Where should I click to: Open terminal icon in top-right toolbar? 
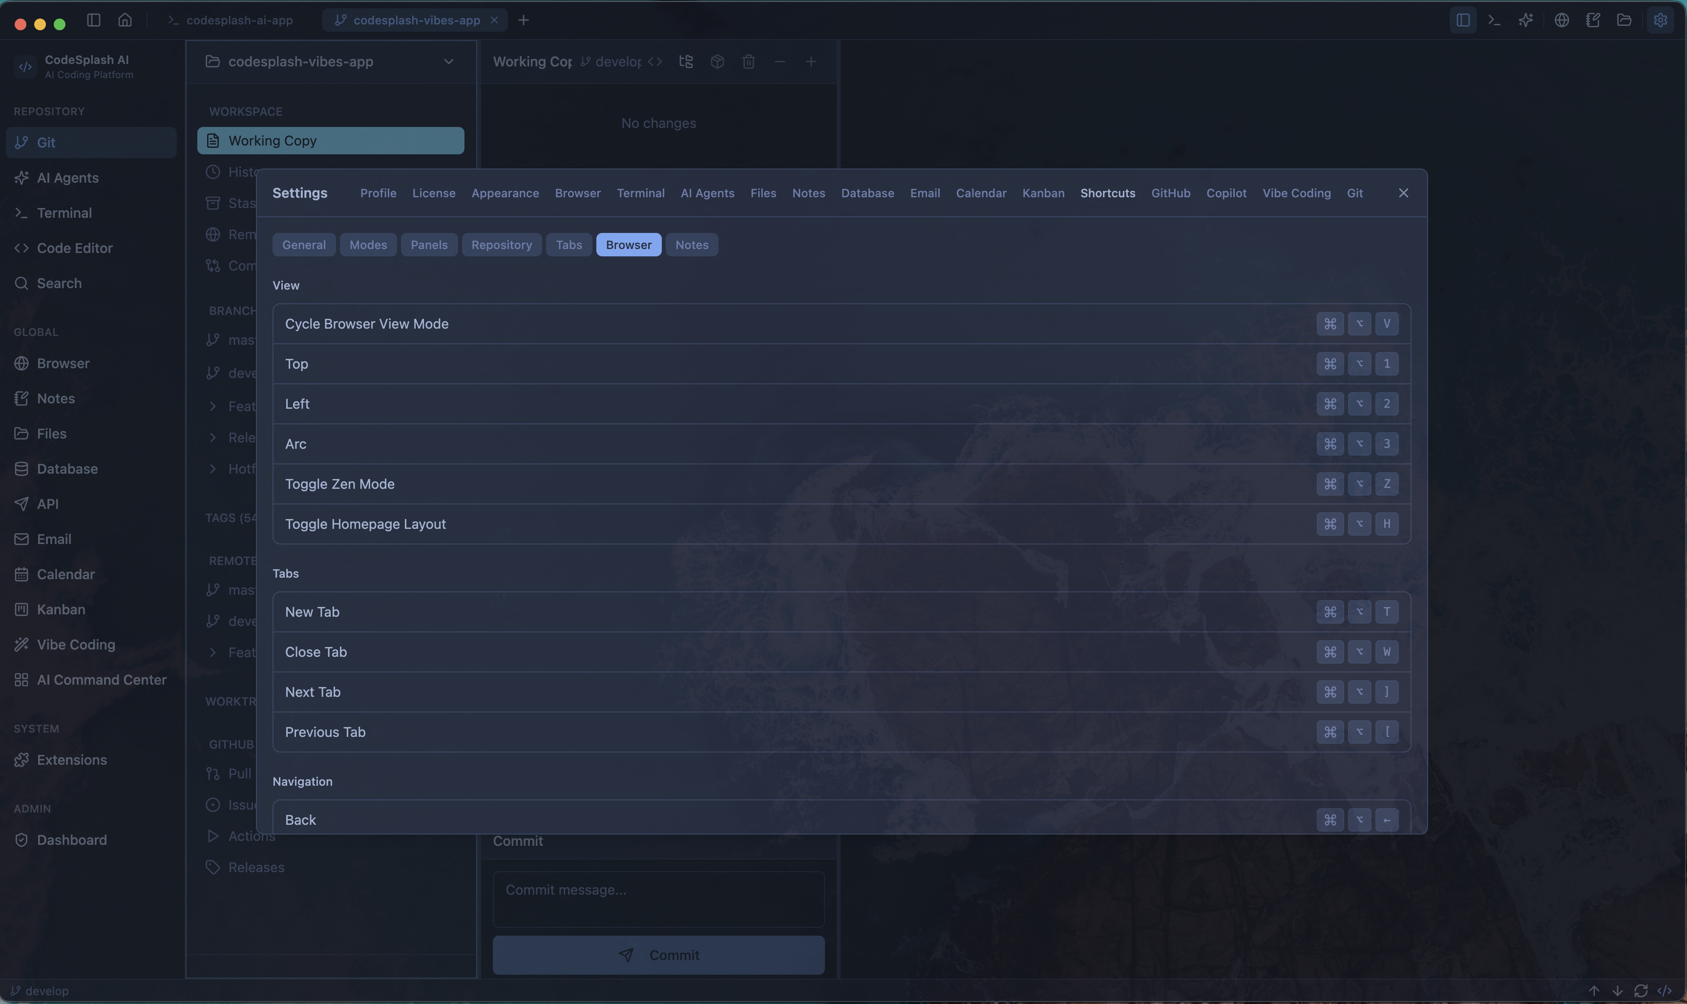click(1494, 21)
